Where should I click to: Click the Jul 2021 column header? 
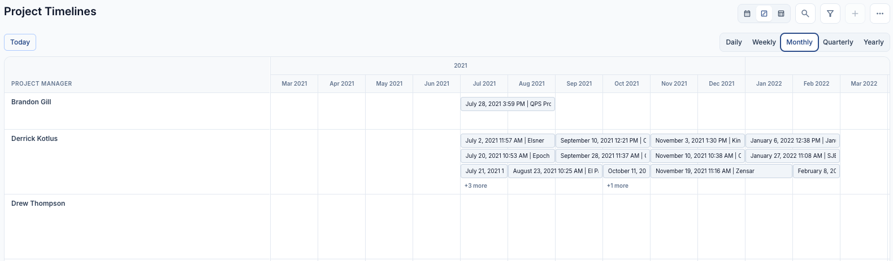(x=484, y=83)
